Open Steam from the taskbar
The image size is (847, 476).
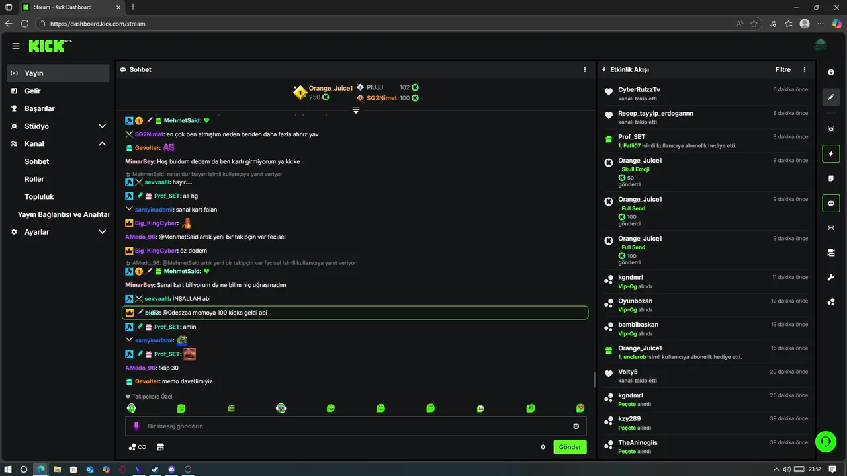point(155,469)
